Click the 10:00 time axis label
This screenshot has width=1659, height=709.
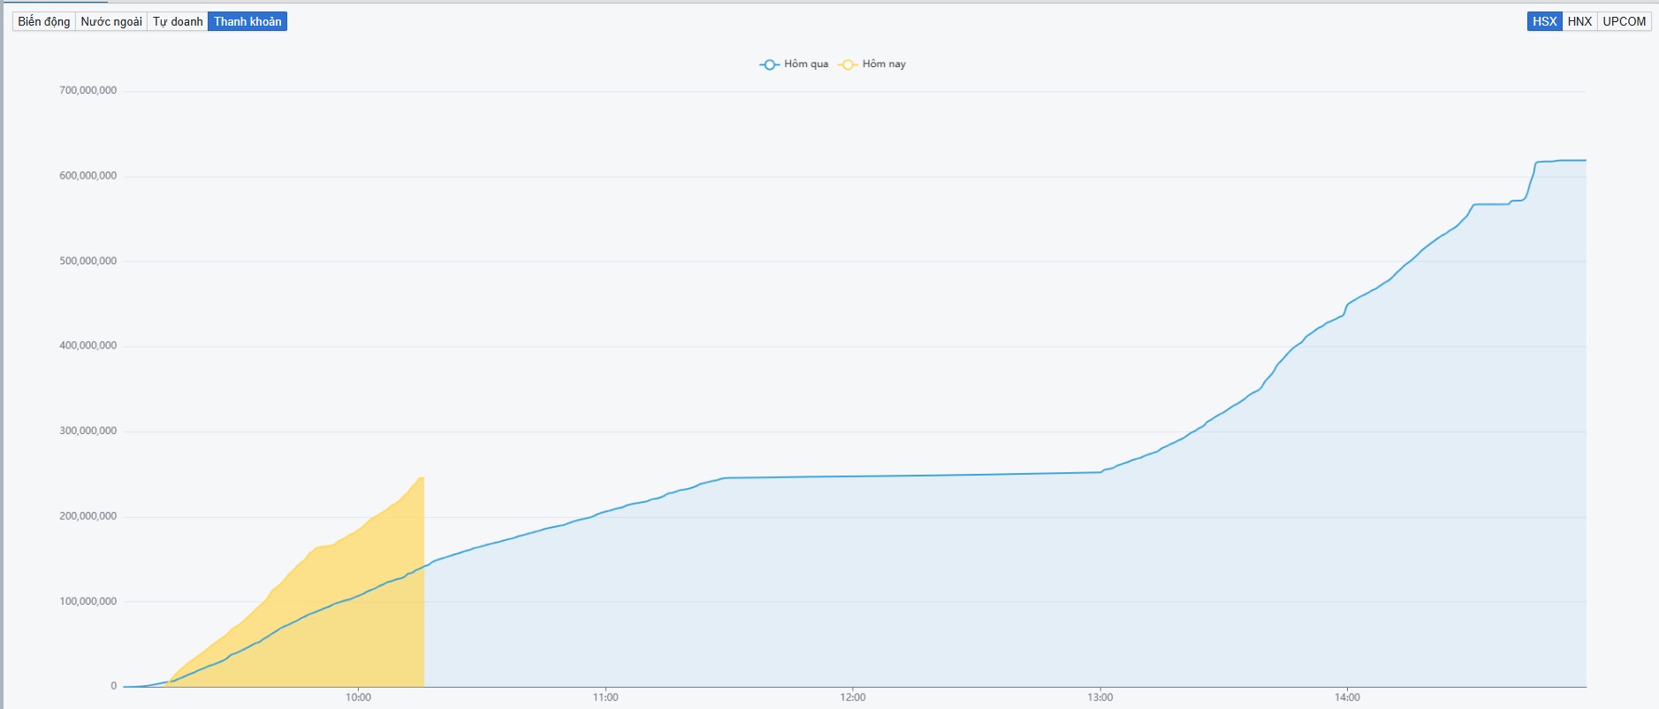coord(358,698)
